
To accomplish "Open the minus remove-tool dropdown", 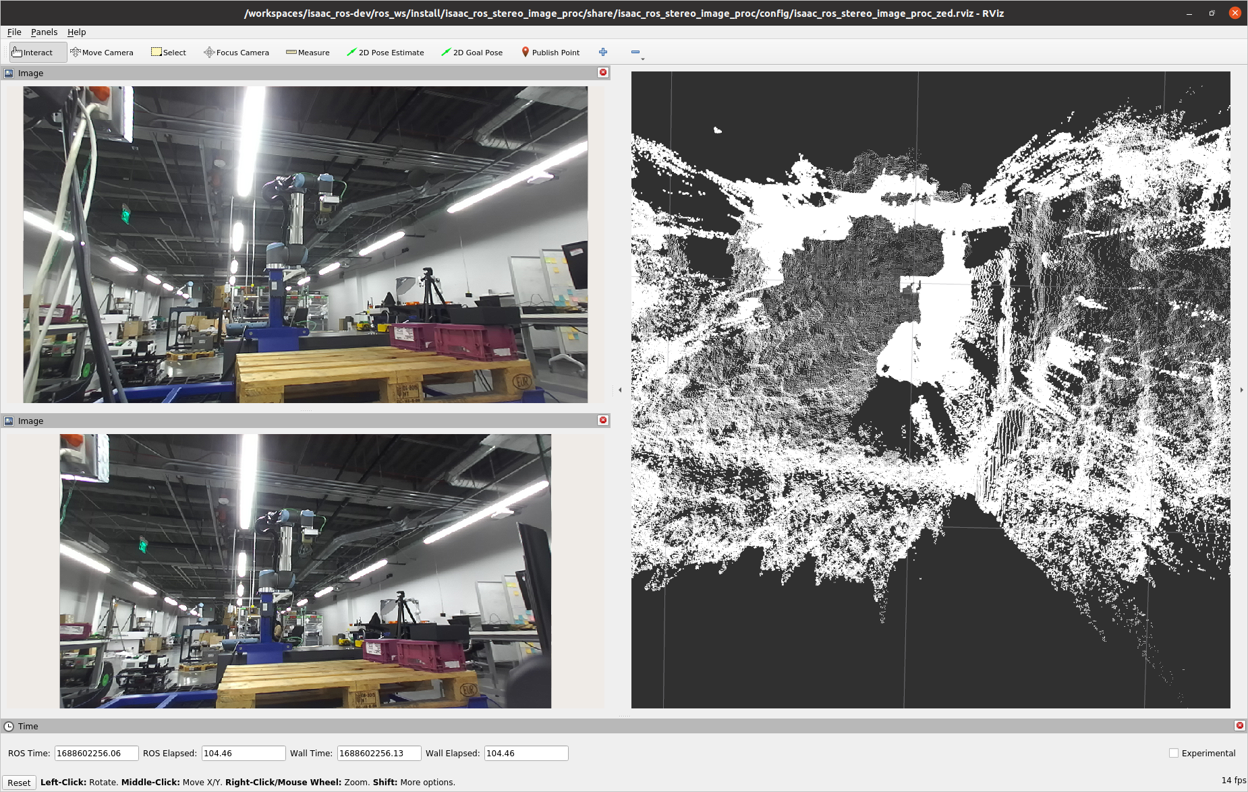I will click(x=636, y=53).
